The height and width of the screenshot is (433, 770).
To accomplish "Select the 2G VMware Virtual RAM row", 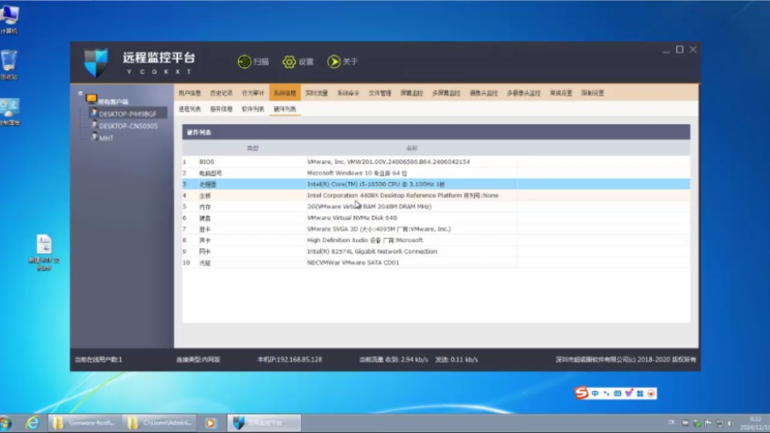I will [436, 207].
